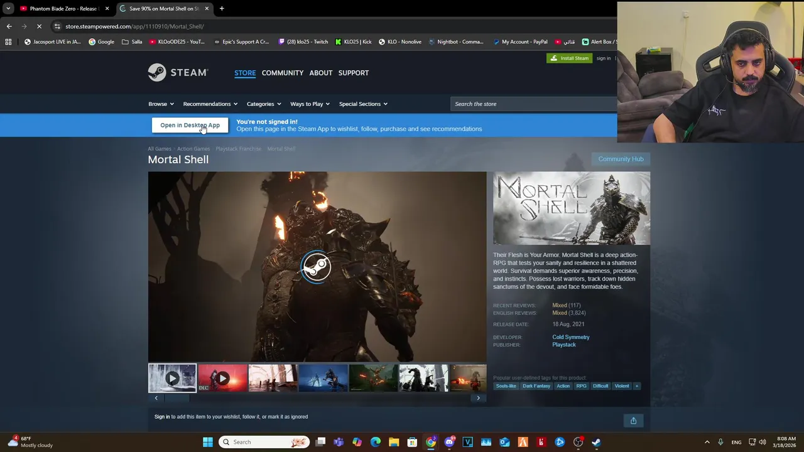Click Sign in link near wishlist text
This screenshot has height=452, width=804.
[162, 417]
